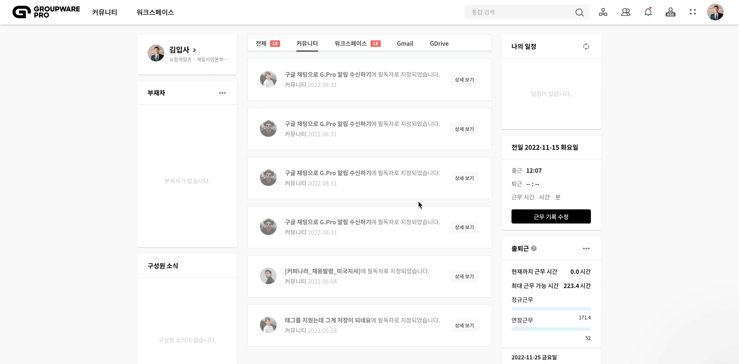This screenshot has width=739, height=364.
Task: Click the 정규근무 progress bar
Action: 551,309
